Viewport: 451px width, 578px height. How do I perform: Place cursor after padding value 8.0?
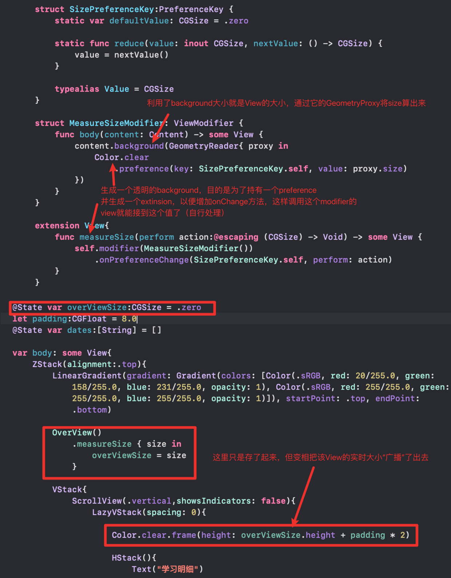tap(137, 319)
